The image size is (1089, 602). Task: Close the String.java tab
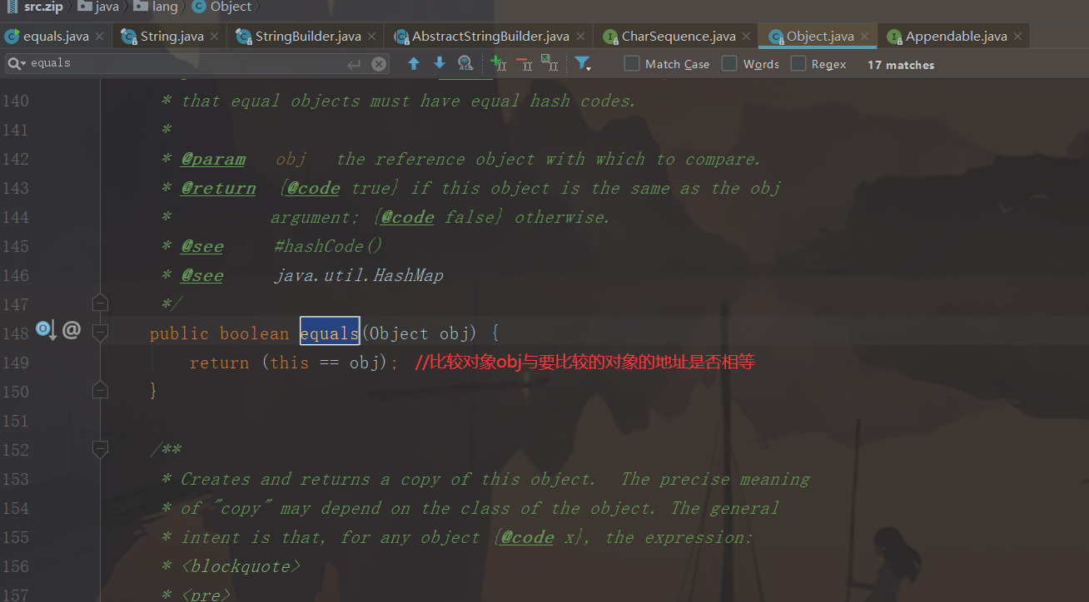(x=214, y=37)
